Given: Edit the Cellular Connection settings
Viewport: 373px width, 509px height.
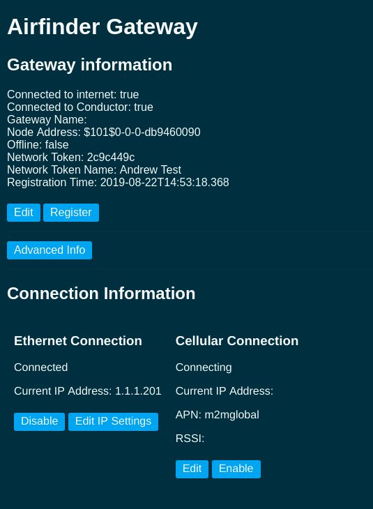Looking at the screenshot, I should (x=192, y=469).
